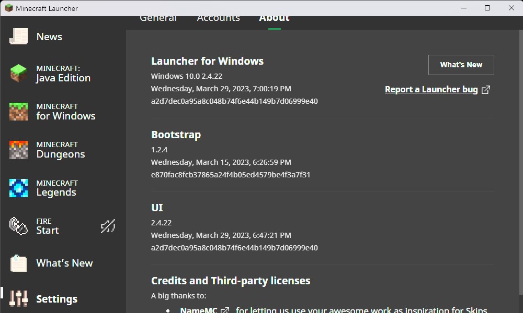
Task: Select the Minecraft Dungeons icon
Action: [x=18, y=150]
